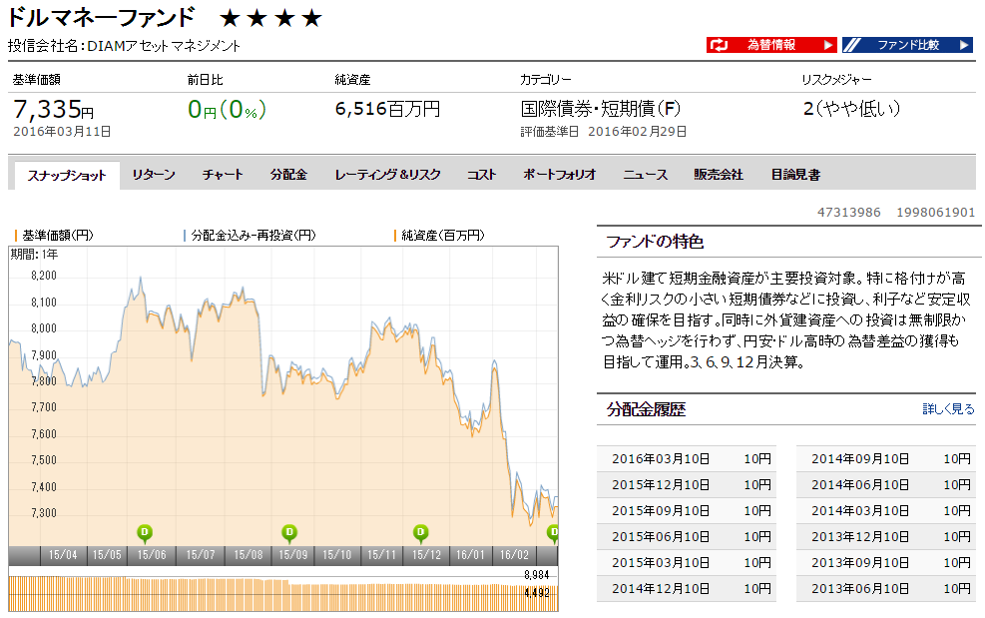Click the dividend marker near 15/12

coord(421,533)
